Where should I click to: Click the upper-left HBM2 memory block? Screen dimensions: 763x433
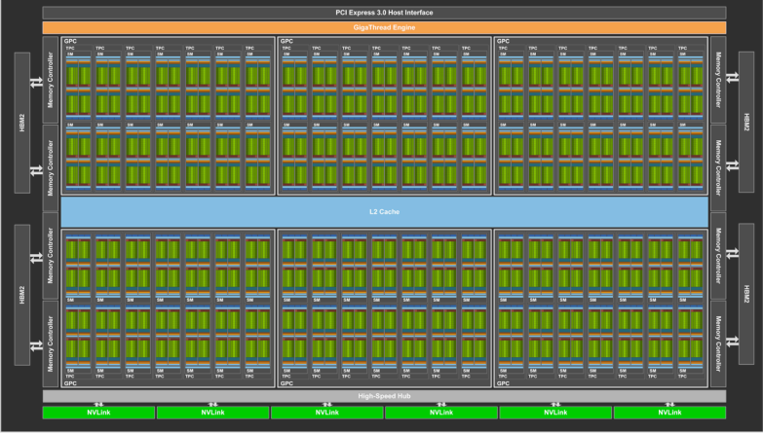pyautogui.click(x=21, y=122)
